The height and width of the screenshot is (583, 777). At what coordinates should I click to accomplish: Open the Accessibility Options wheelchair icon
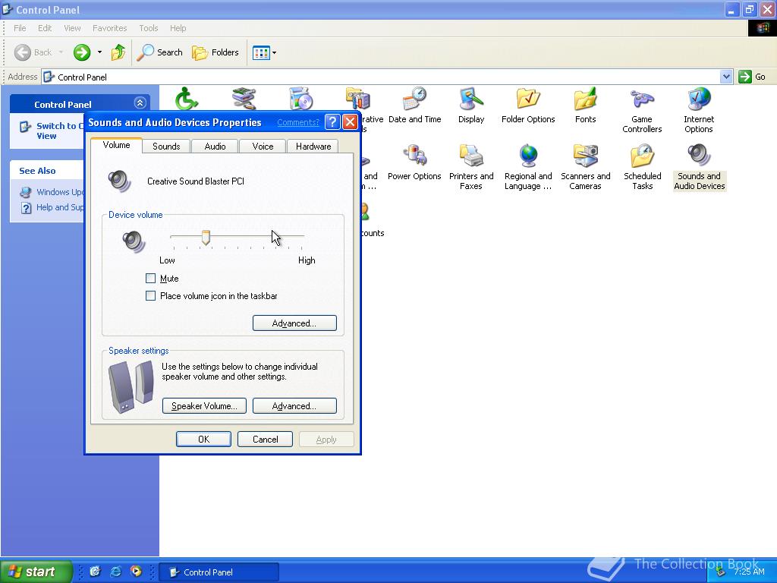coord(187,98)
